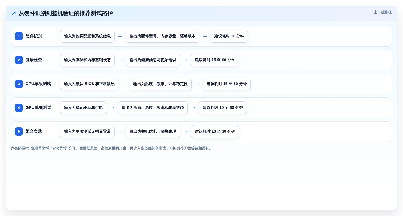Click the 输入为存储和内存基础状态 chip
The height and width of the screenshot is (216, 403).
(x=87, y=60)
